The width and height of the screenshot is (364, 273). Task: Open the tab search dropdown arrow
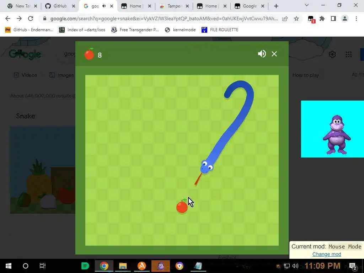coord(307,5)
